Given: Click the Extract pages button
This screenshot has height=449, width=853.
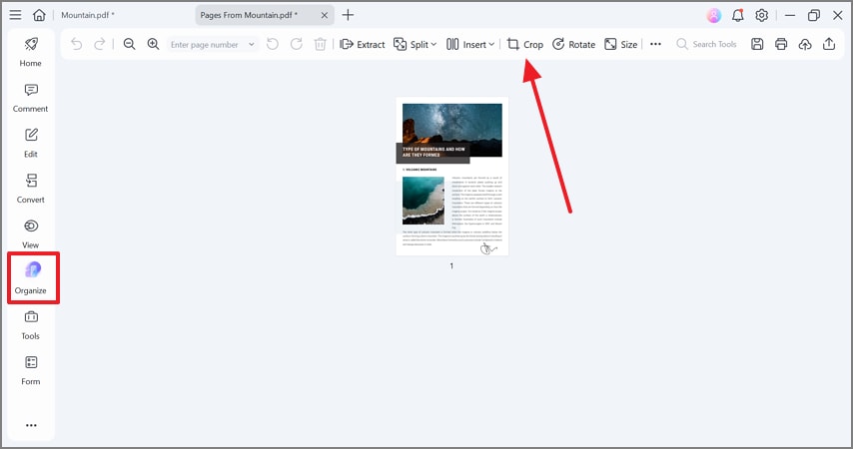Looking at the screenshot, I should pyautogui.click(x=363, y=44).
